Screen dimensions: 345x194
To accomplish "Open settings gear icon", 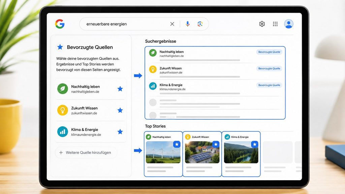I will pos(262,24).
